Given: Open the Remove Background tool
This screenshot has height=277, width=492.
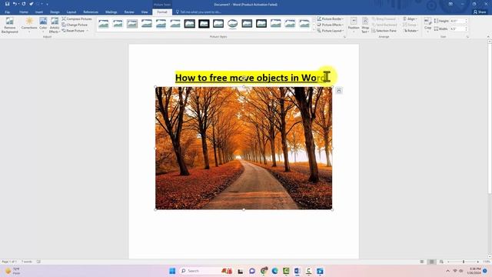Looking at the screenshot, I should (10, 25).
